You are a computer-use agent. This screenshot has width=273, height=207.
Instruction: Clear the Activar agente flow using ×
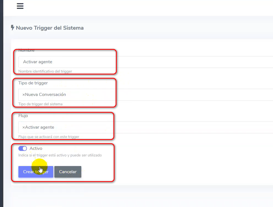[x=24, y=127]
